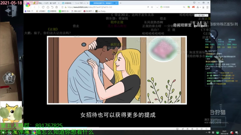Expand the screenshot tool dropdown arrow
The image size is (241, 135).
point(200,7)
